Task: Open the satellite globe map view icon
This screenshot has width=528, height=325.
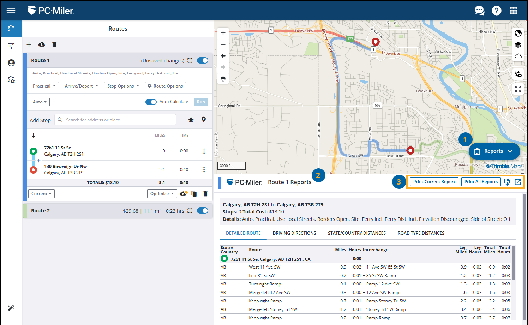Action: click(518, 33)
